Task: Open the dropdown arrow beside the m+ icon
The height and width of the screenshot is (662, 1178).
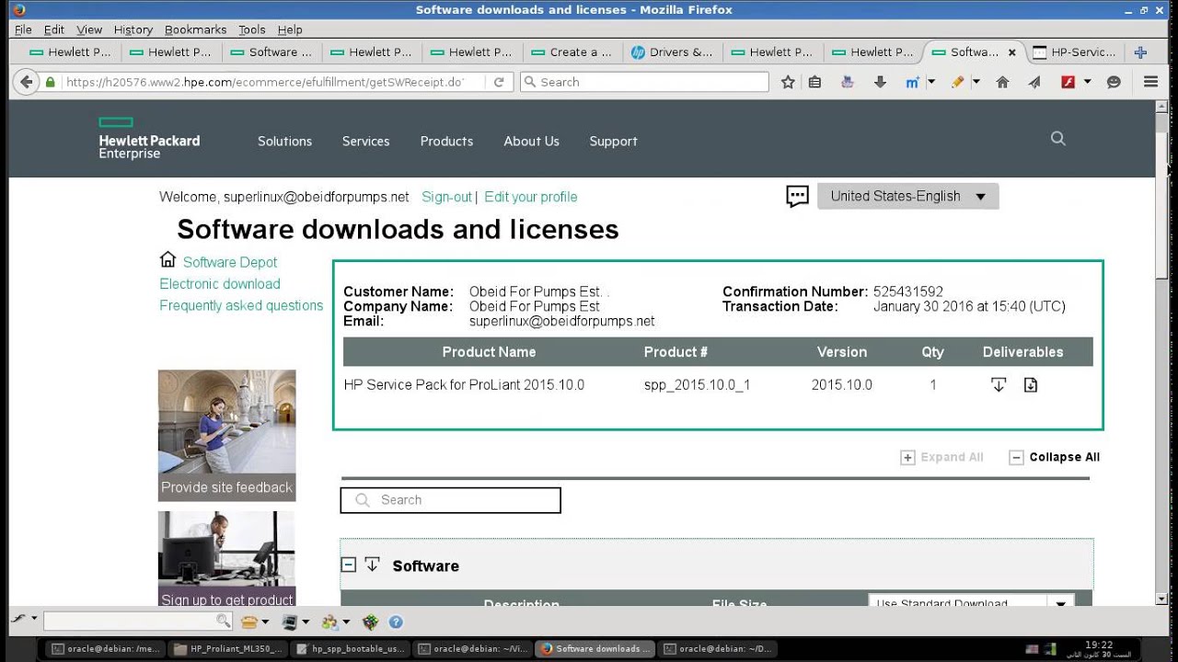Action: pos(930,82)
